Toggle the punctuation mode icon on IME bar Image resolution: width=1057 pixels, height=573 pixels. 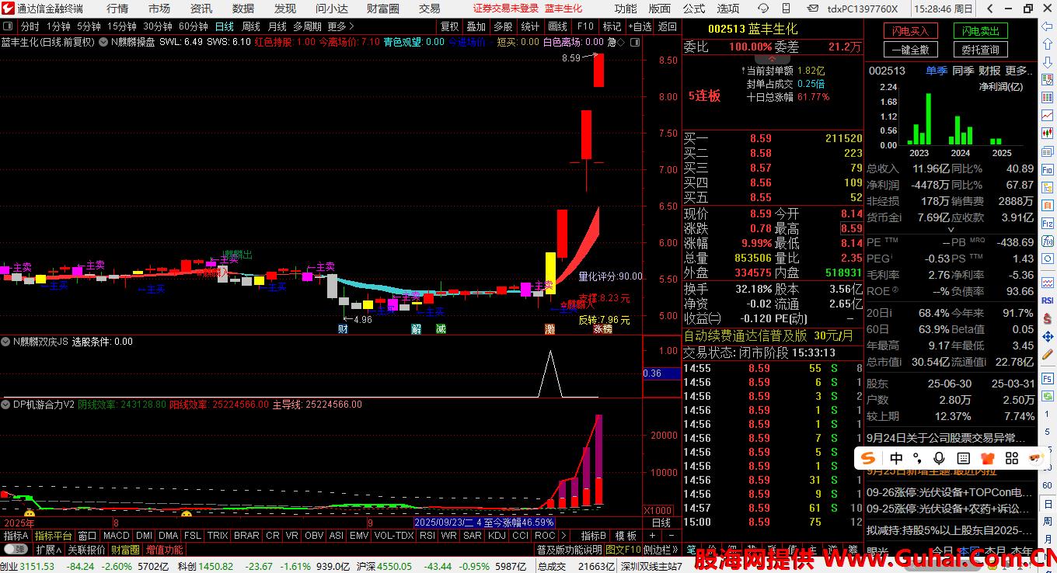(917, 458)
